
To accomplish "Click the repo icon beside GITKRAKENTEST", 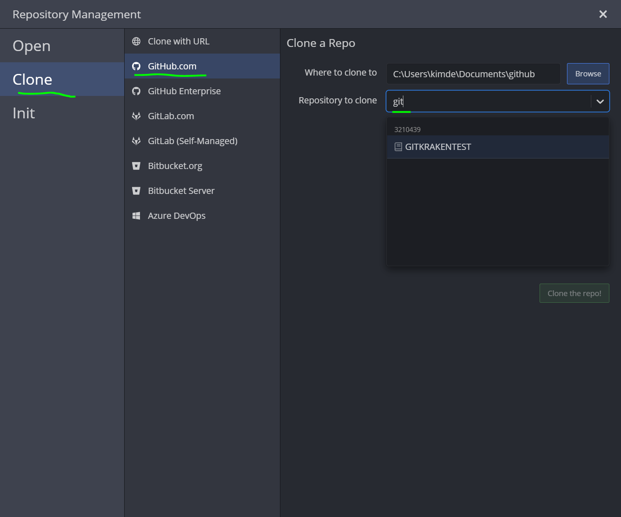I will click(398, 147).
